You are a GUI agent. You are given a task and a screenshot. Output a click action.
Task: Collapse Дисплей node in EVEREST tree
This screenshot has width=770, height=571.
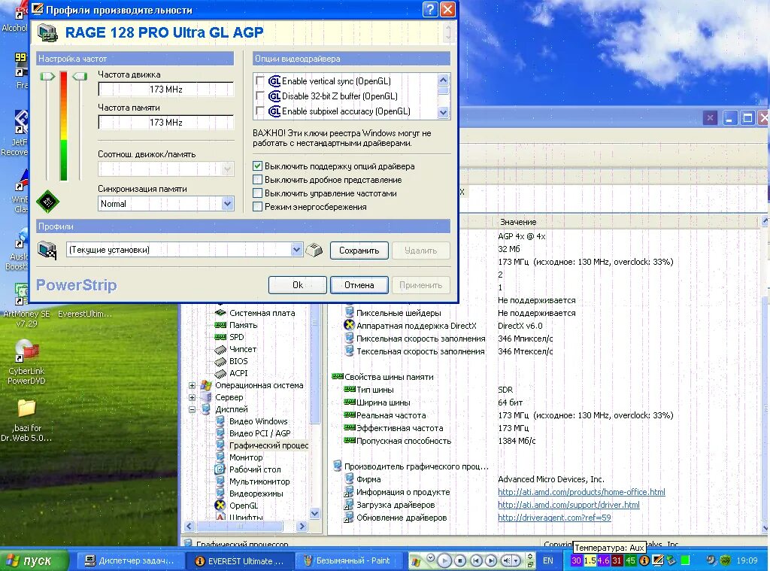pyautogui.click(x=192, y=409)
